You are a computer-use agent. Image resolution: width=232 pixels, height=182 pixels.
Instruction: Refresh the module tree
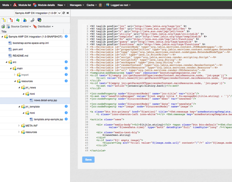(64, 13)
